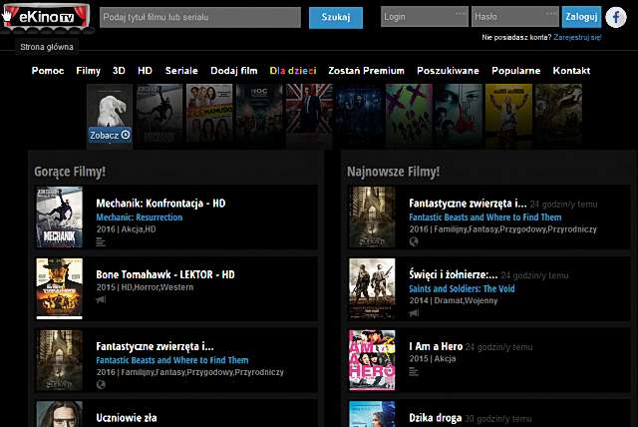The width and height of the screenshot is (638, 427).
Task: Click Fantastic Beasts poster in Najnowsze Filmy list
Action: (x=372, y=216)
